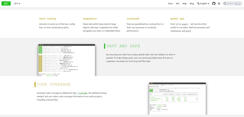
Task: Open the coverage report terminal screenshot
Action: pos(178,98)
